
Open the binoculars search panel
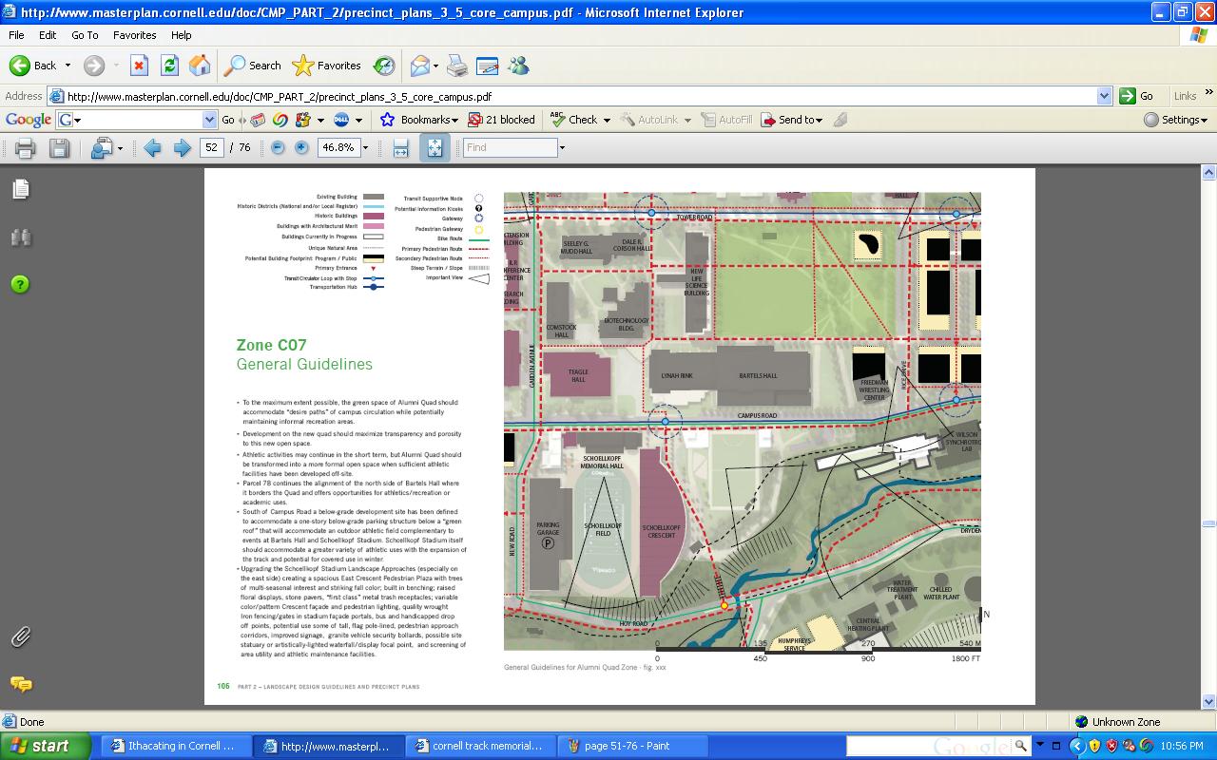tap(21, 237)
